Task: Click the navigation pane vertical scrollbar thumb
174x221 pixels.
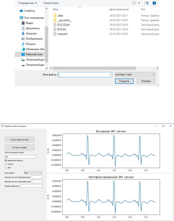Action: click(47, 44)
